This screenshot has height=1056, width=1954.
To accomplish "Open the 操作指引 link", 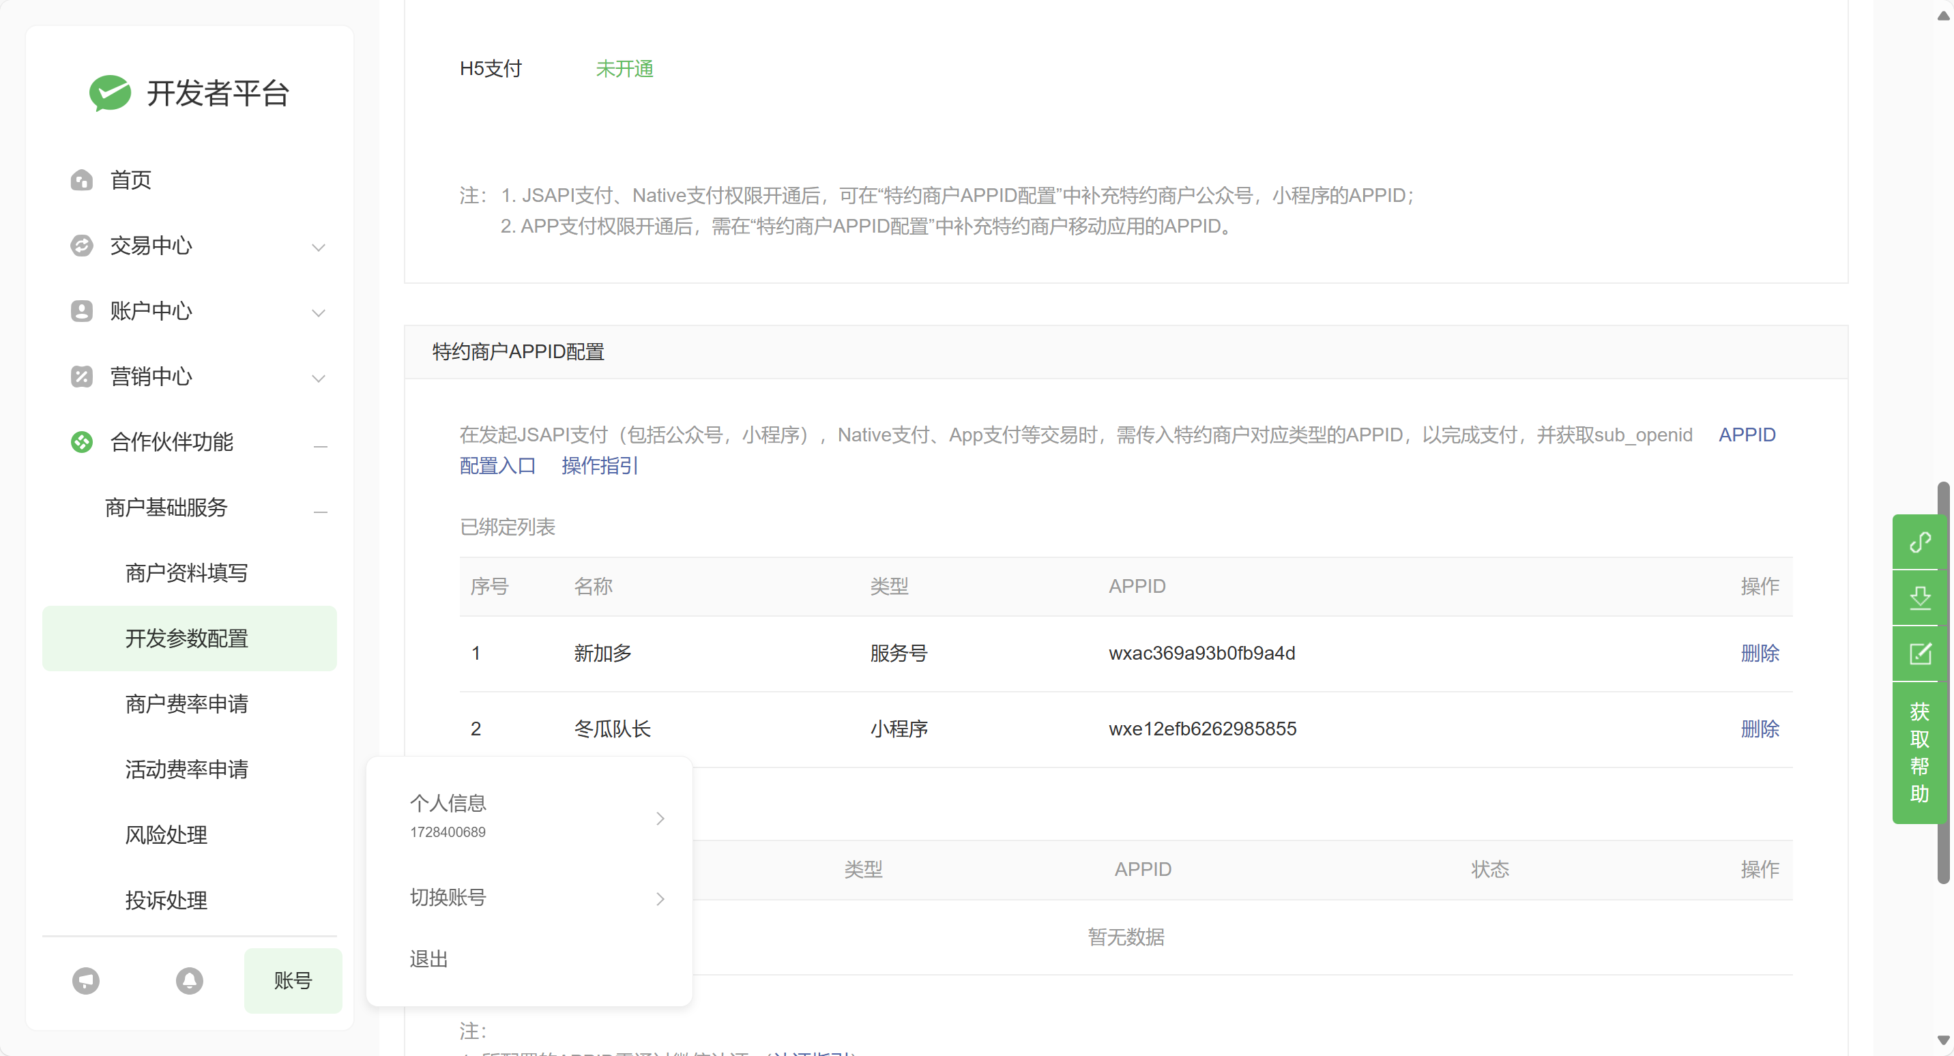I will click(x=599, y=465).
